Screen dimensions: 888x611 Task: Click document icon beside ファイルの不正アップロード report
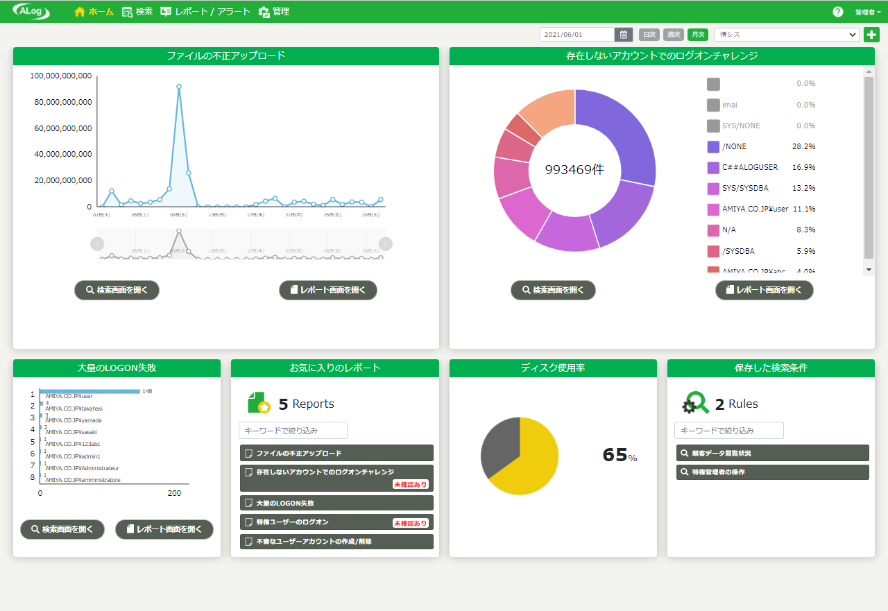tap(248, 454)
